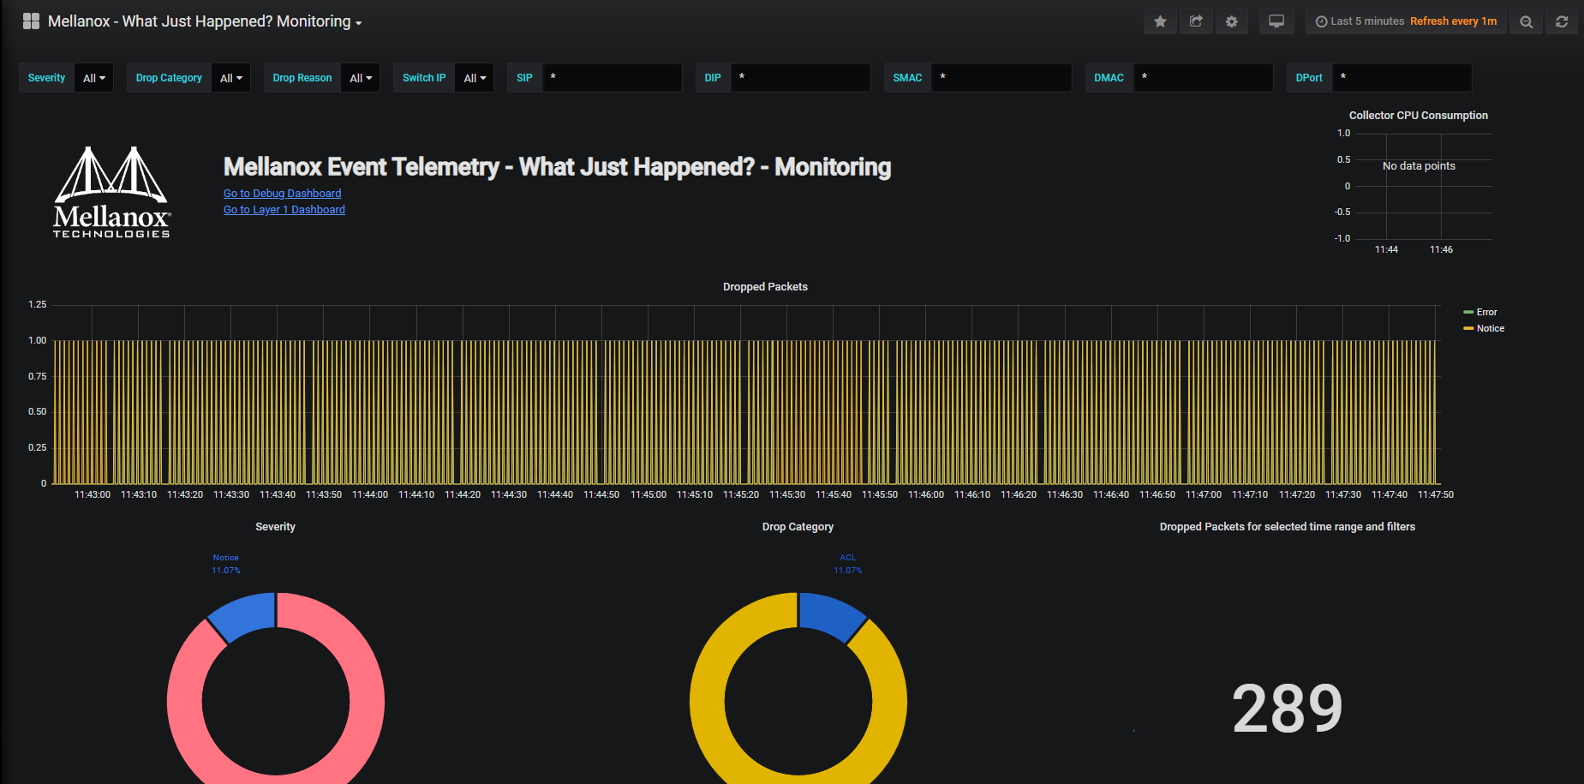Open the Collector CPU Consumption panel menu
The height and width of the screenshot is (784, 1584).
point(1418,116)
